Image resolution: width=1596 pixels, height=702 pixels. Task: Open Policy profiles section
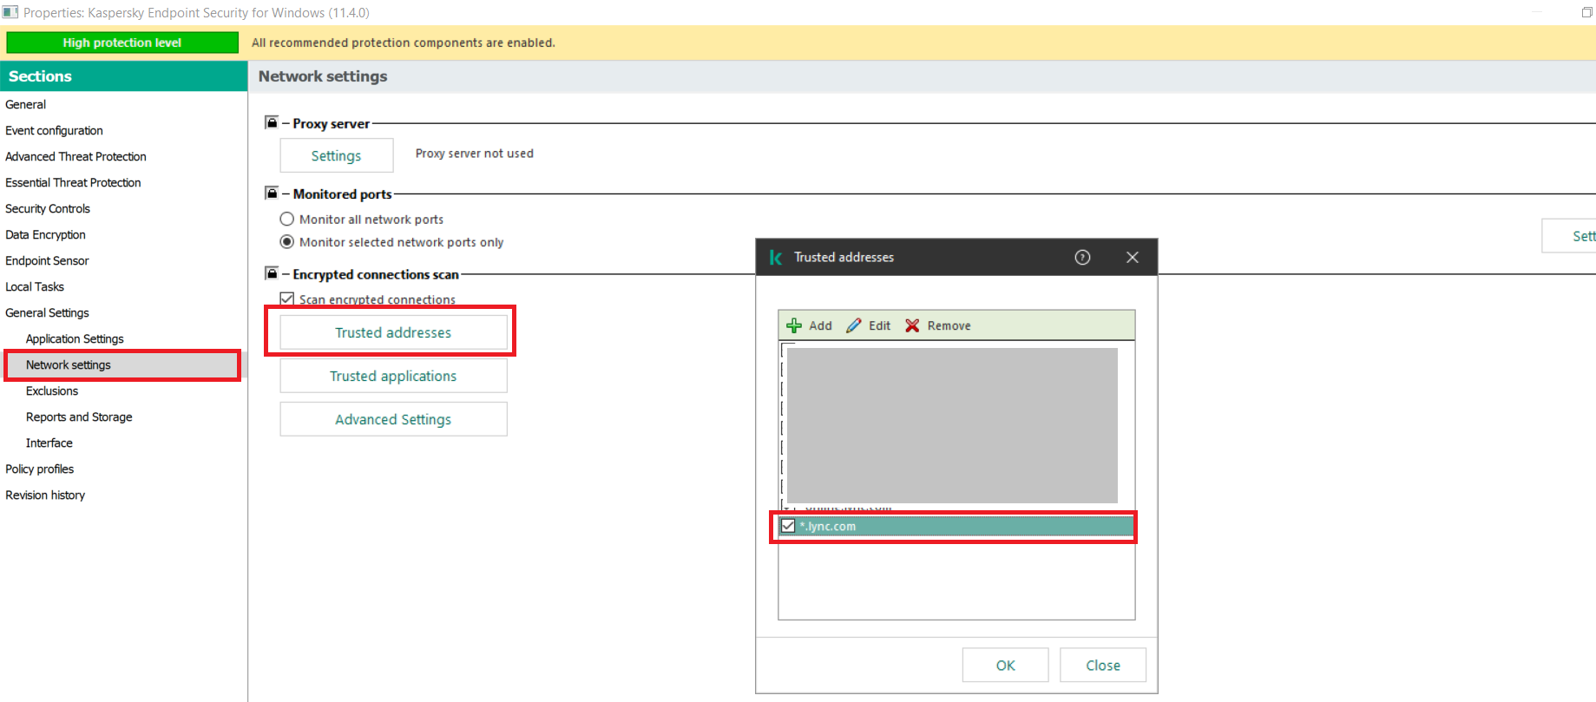coord(39,469)
